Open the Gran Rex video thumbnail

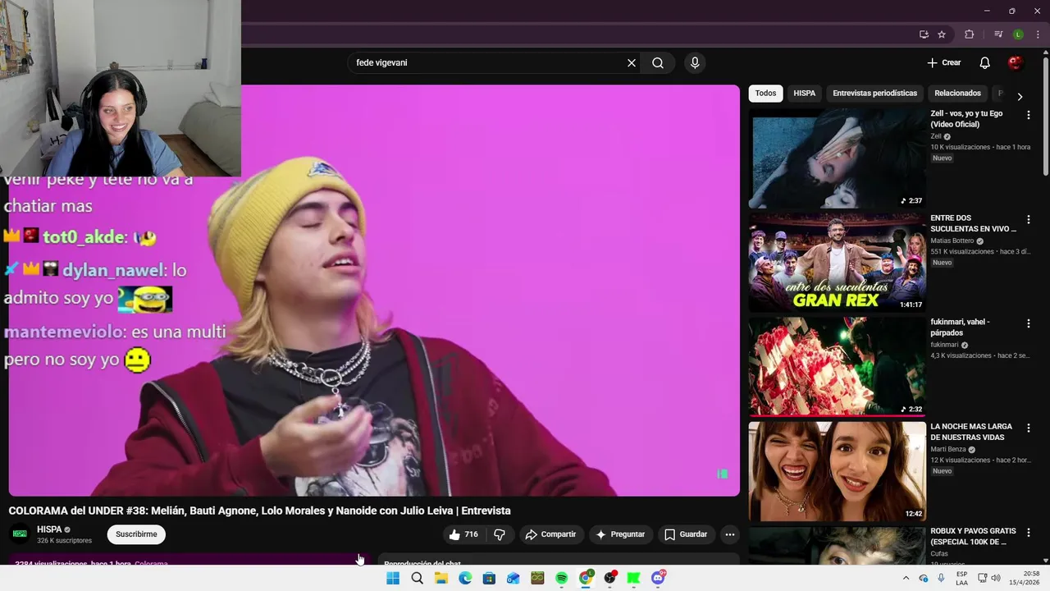coord(837,263)
